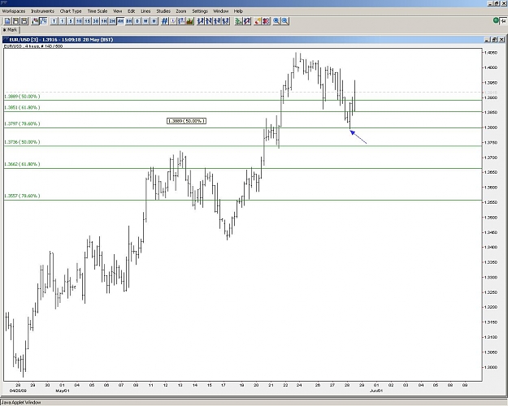Click the green add study icon
The image size is (508, 406).
point(239,21)
